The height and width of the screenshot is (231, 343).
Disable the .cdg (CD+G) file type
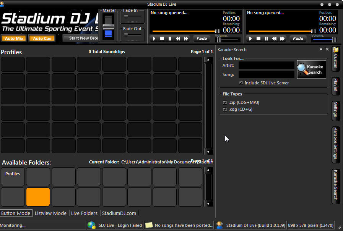pyautogui.click(x=225, y=109)
